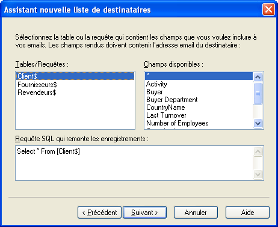Choose the CountryName field
The height and width of the screenshot is (227, 278).
click(x=199, y=107)
